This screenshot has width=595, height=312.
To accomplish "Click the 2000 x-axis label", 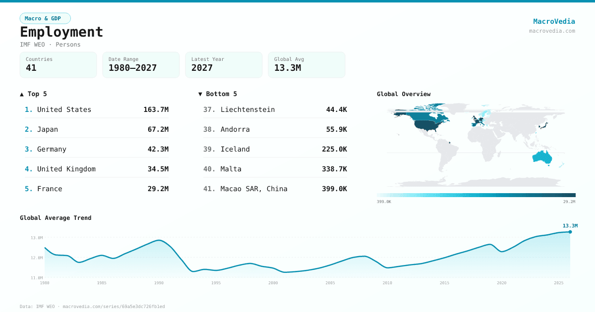I will coord(273,283).
